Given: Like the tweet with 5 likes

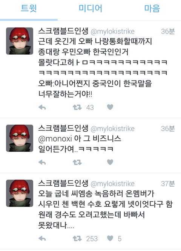Looking at the screenshot, I should [110, 238].
